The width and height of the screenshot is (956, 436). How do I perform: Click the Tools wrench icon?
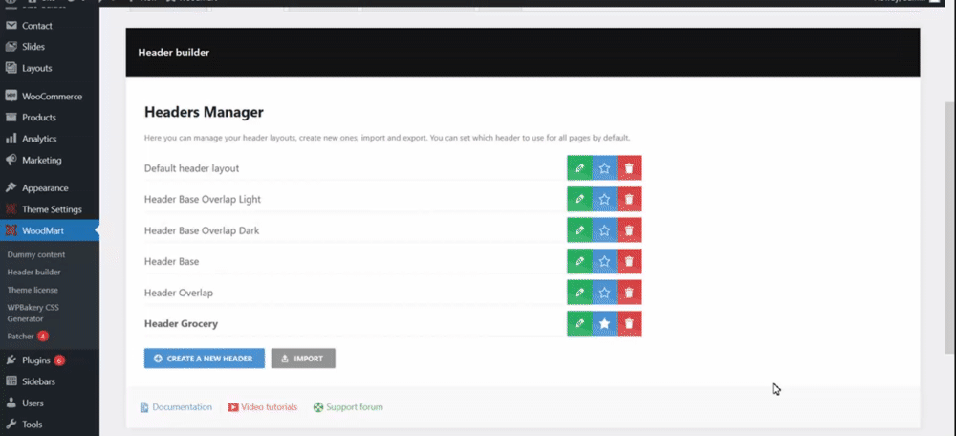tap(11, 424)
